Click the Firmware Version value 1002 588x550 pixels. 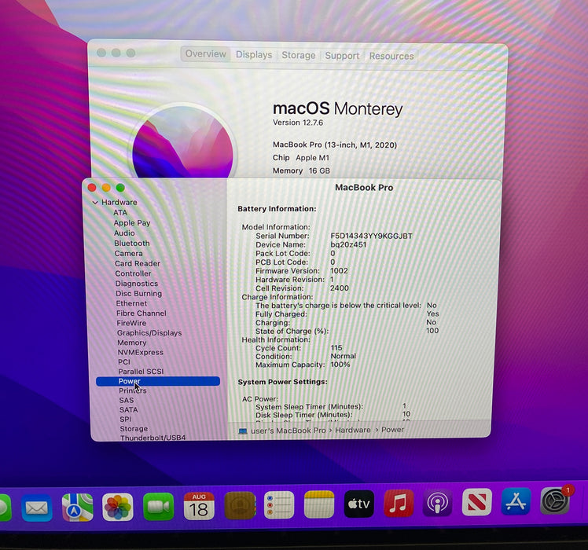[x=339, y=271]
